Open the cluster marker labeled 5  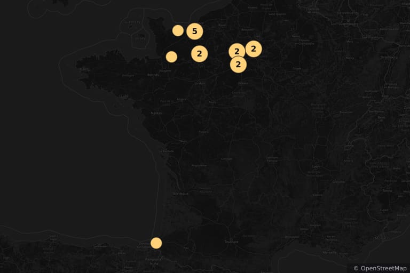coord(194,31)
